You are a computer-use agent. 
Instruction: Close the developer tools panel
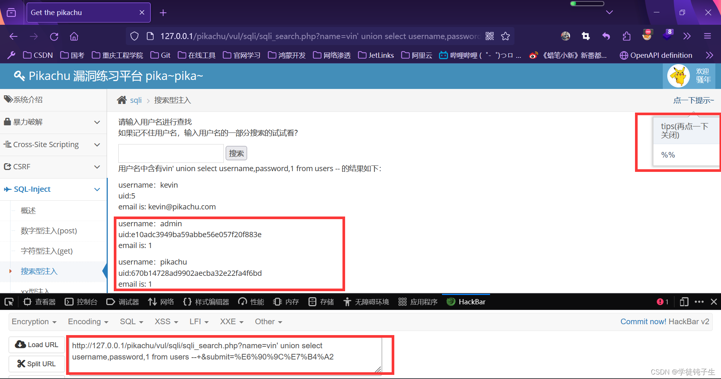714,302
